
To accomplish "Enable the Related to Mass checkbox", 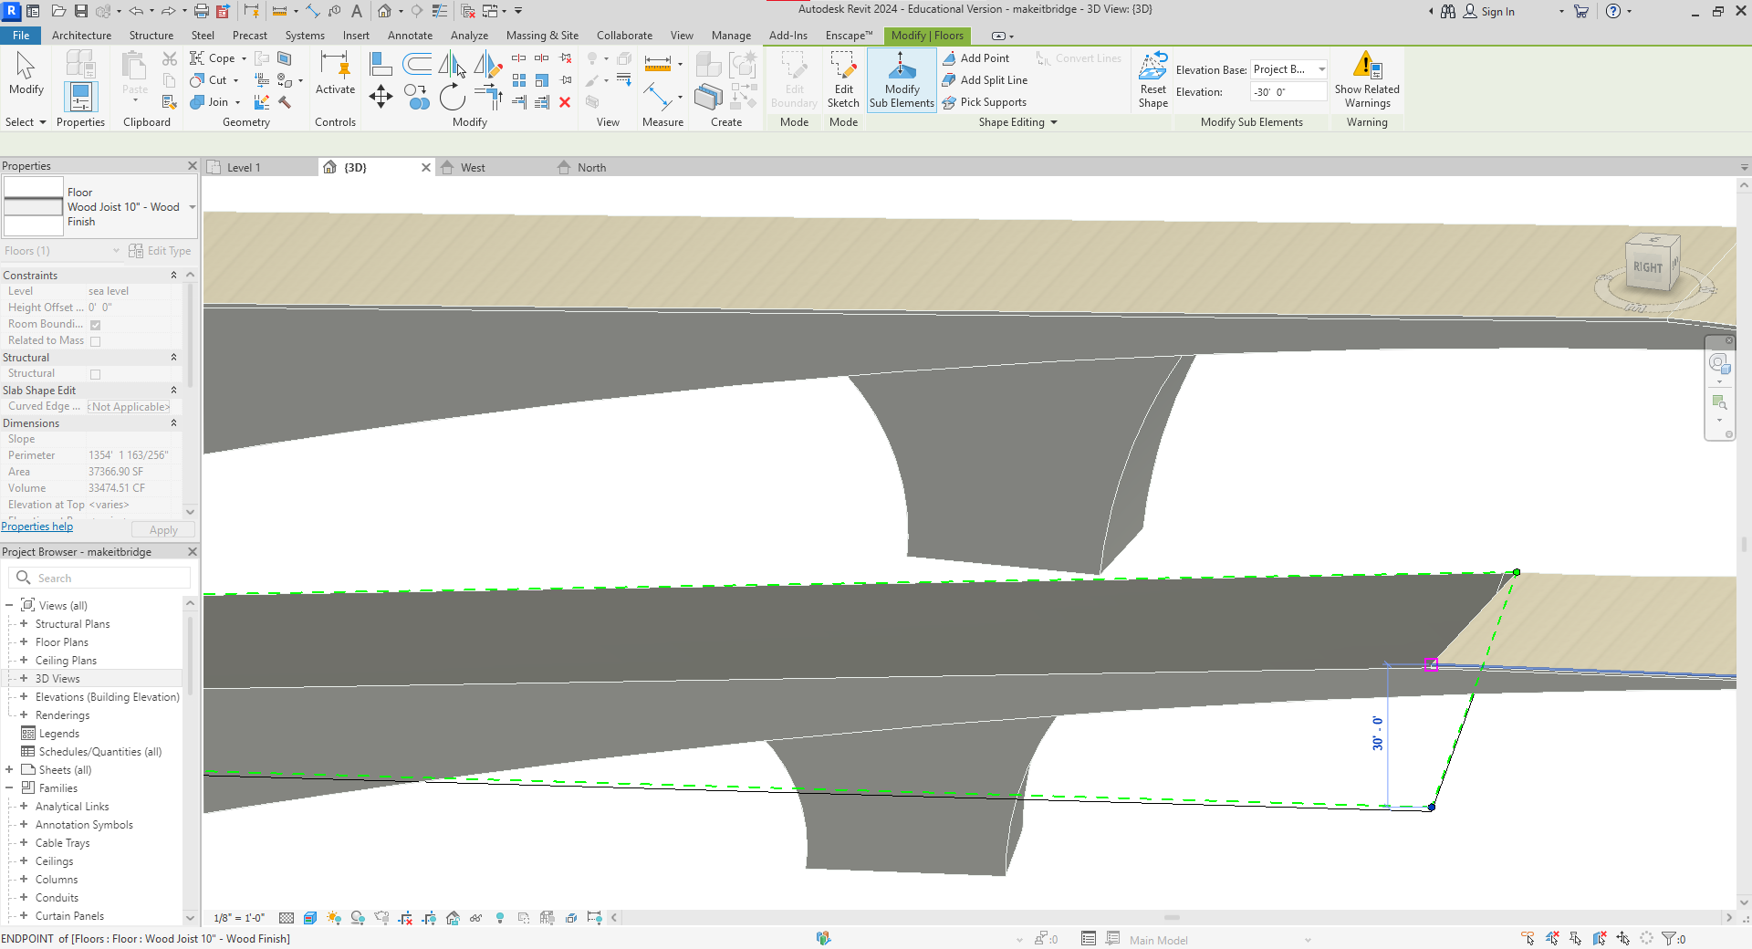I will point(96,341).
